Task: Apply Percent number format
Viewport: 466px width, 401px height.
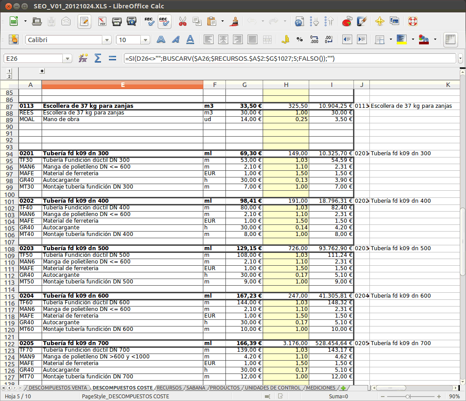Action: coord(299,39)
